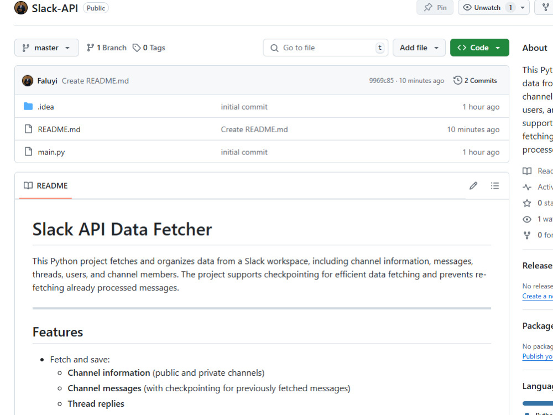The height and width of the screenshot is (415, 553).
Task: Click the Pin icon in Pin button
Action: coord(428,7)
